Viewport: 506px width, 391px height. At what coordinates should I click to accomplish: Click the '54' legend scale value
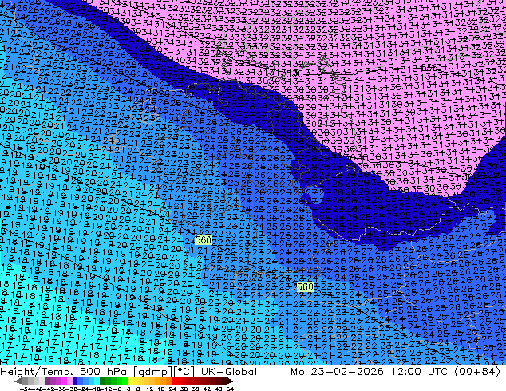point(230,389)
